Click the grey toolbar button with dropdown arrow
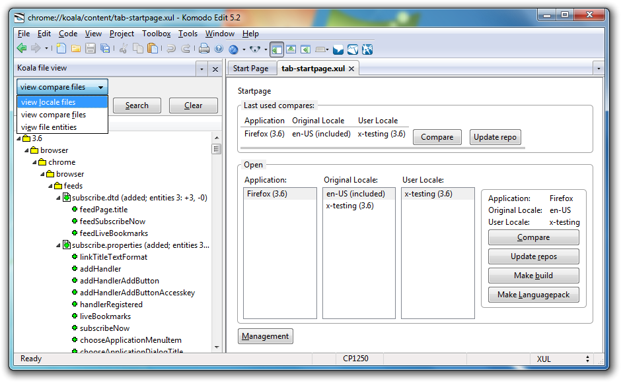Screen dimensions: 621x383 point(322,49)
